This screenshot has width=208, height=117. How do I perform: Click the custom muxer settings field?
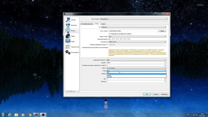[x=137, y=47]
